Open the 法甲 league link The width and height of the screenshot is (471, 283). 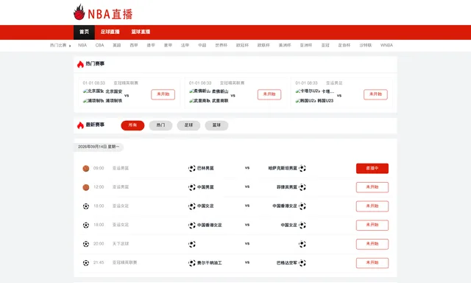pos(185,45)
